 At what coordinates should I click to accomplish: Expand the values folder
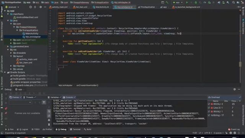point(11,69)
